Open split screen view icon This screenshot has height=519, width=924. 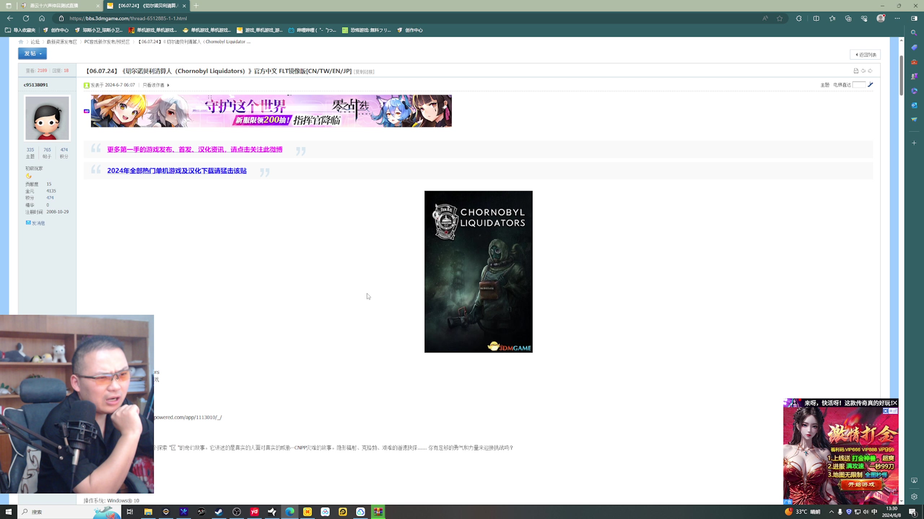[816, 18]
